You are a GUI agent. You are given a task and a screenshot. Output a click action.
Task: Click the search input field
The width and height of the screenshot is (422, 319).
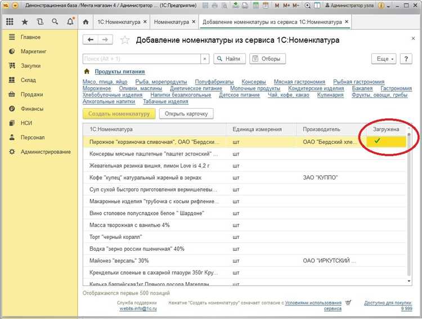point(142,59)
